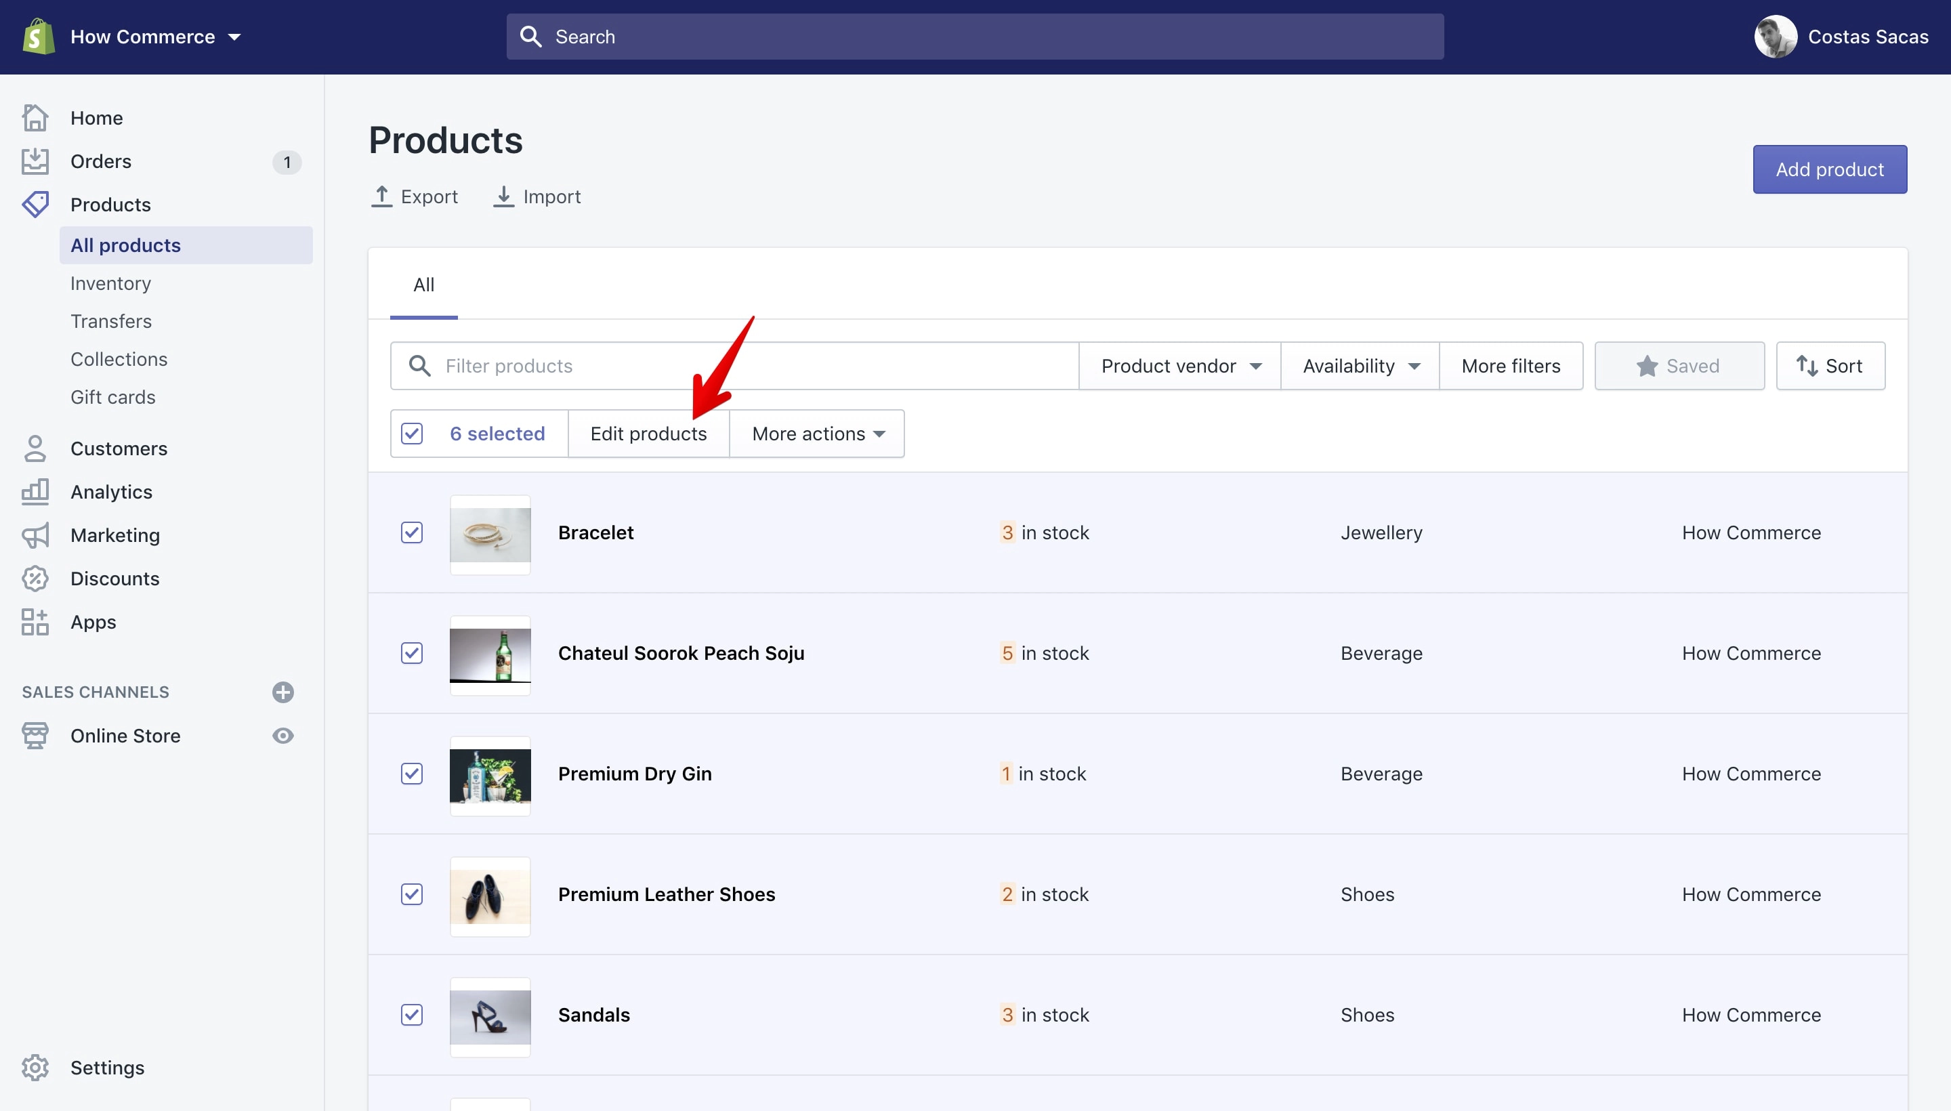Click the Filter products magnifier icon
Screen dimensions: 1951x1111
pyautogui.click(x=419, y=366)
